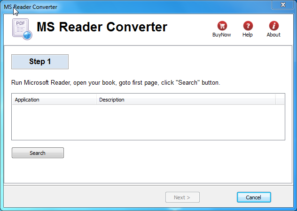Click the red Help question mark icon
The image size is (297, 211).
248,26
